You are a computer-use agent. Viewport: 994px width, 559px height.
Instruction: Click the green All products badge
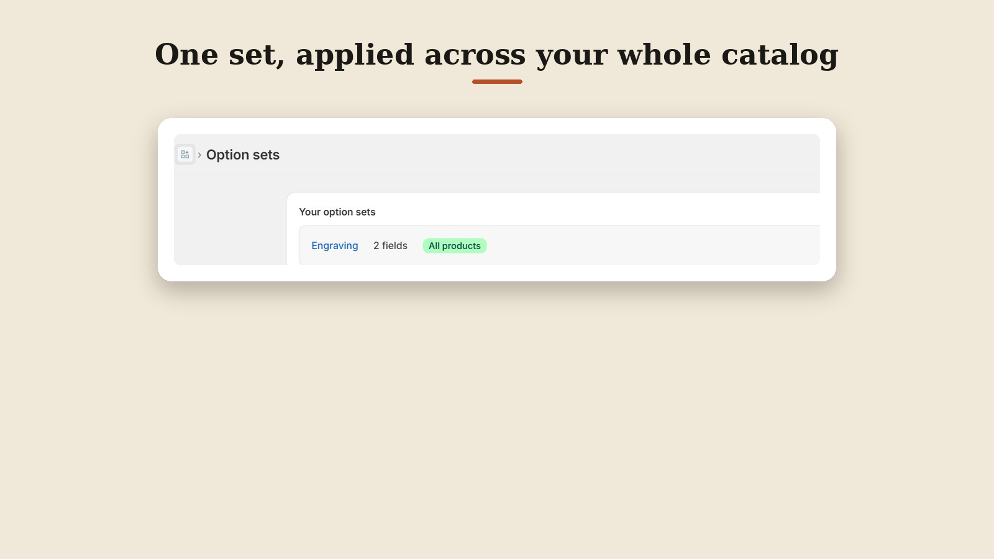click(455, 246)
